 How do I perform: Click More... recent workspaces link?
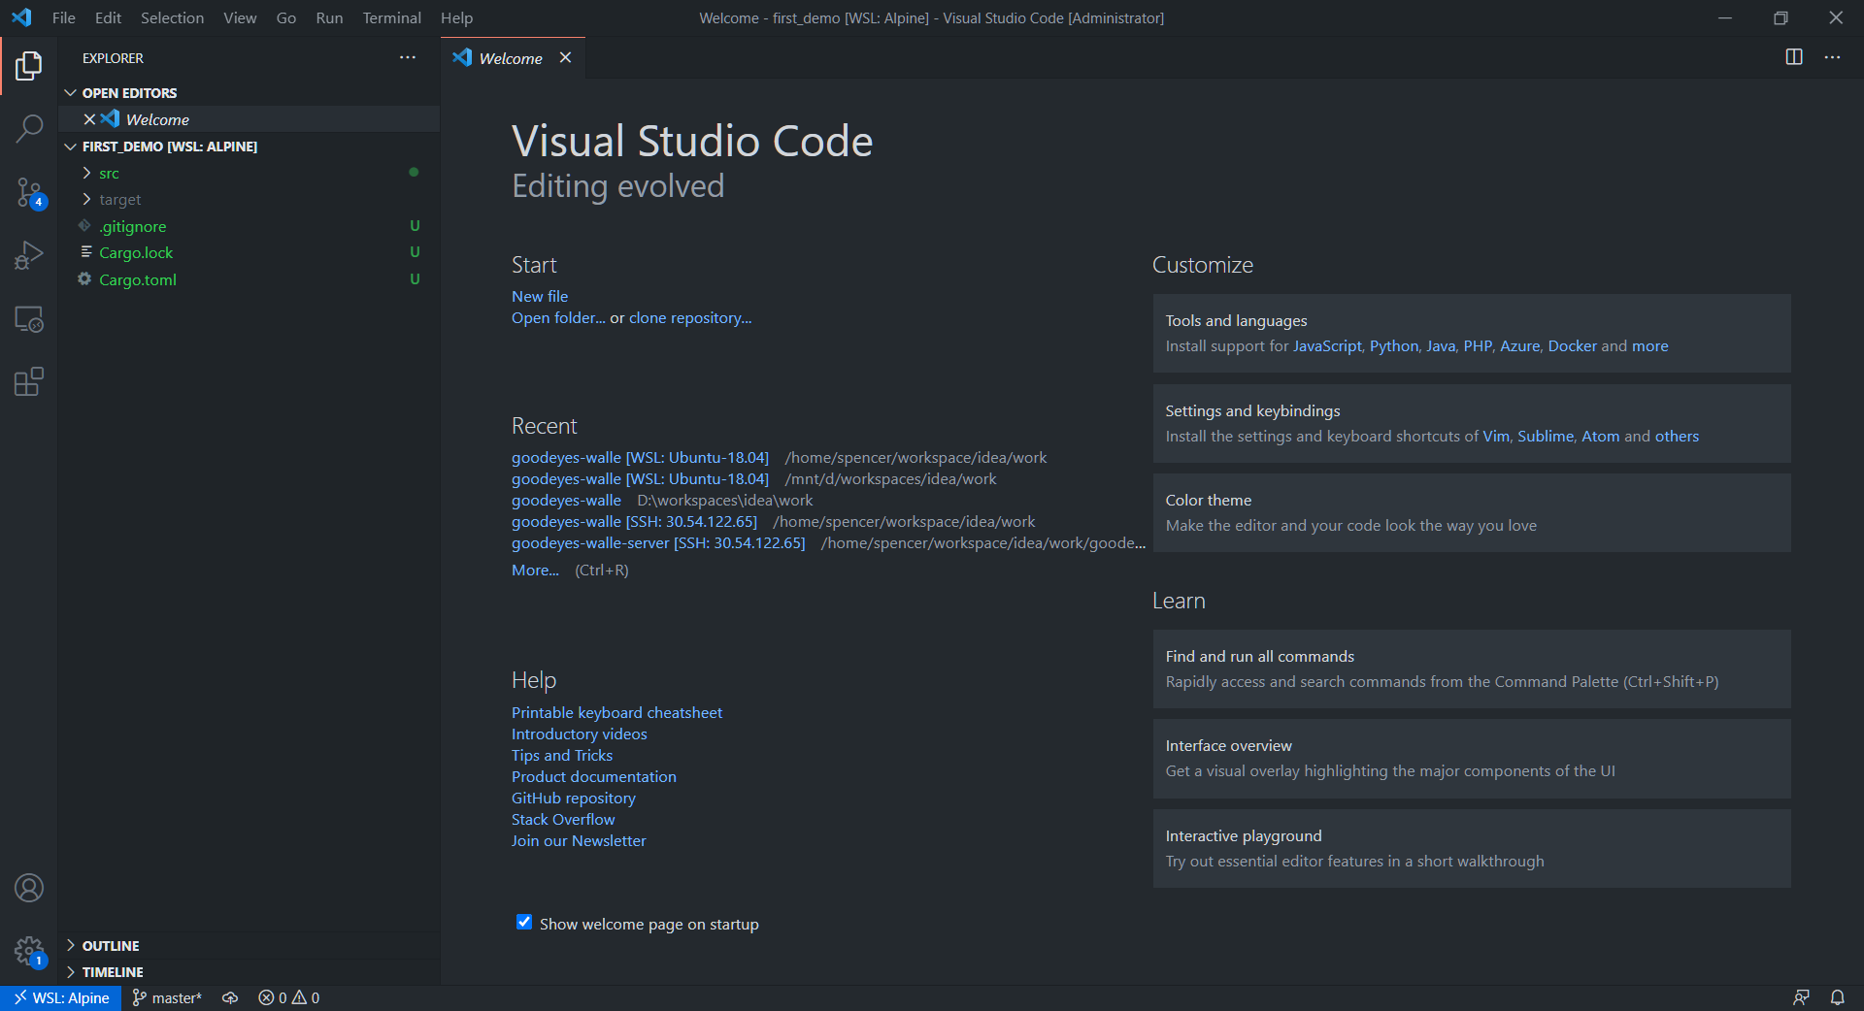coord(535,571)
